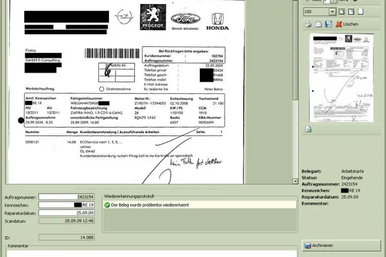Click the 'Eingehende' status value

pos(352,178)
